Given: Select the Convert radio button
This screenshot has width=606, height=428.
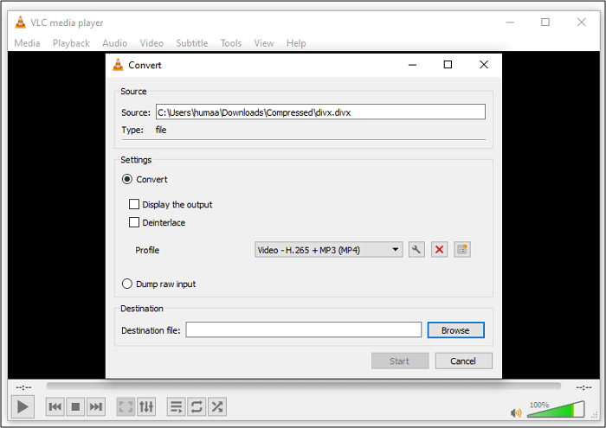Looking at the screenshot, I should [x=127, y=180].
